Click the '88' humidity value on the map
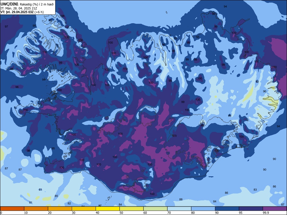287x215 pixels. pos(181,200)
